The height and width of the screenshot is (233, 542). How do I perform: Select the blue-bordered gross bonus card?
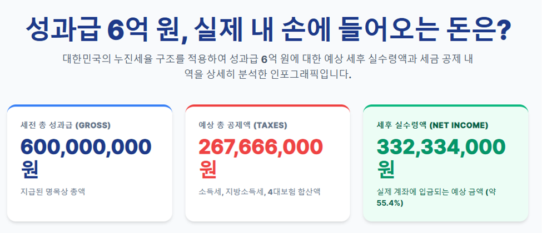pyautogui.click(x=89, y=163)
